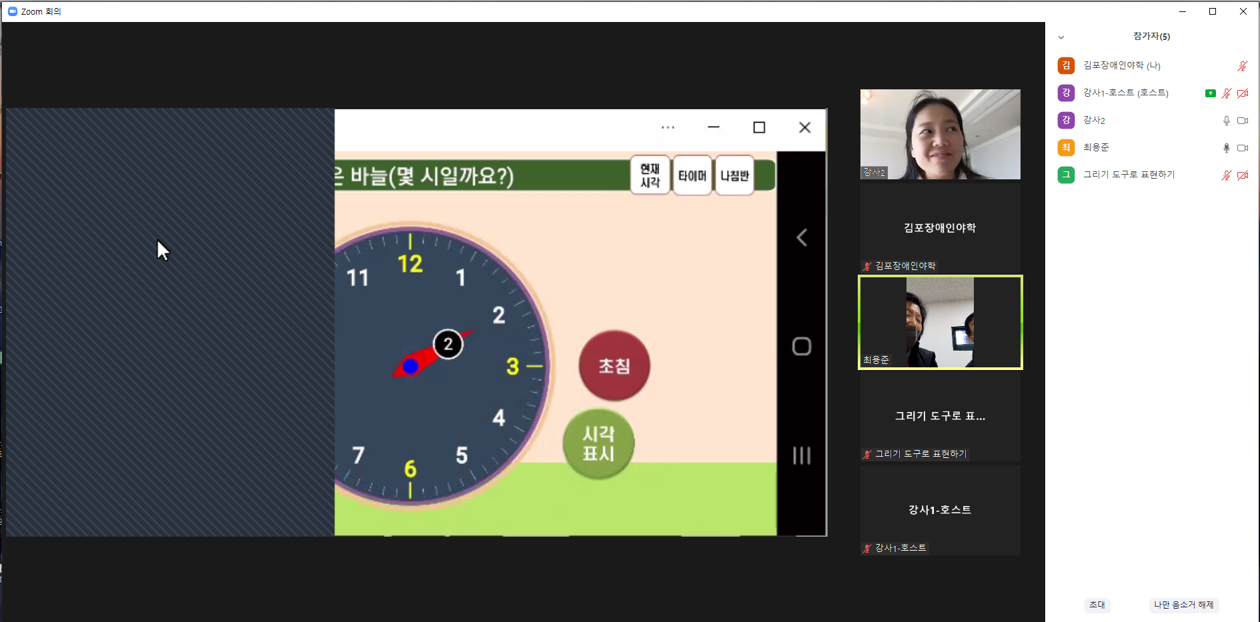Tap the Android back arrow in shared screen

[x=802, y=237]
